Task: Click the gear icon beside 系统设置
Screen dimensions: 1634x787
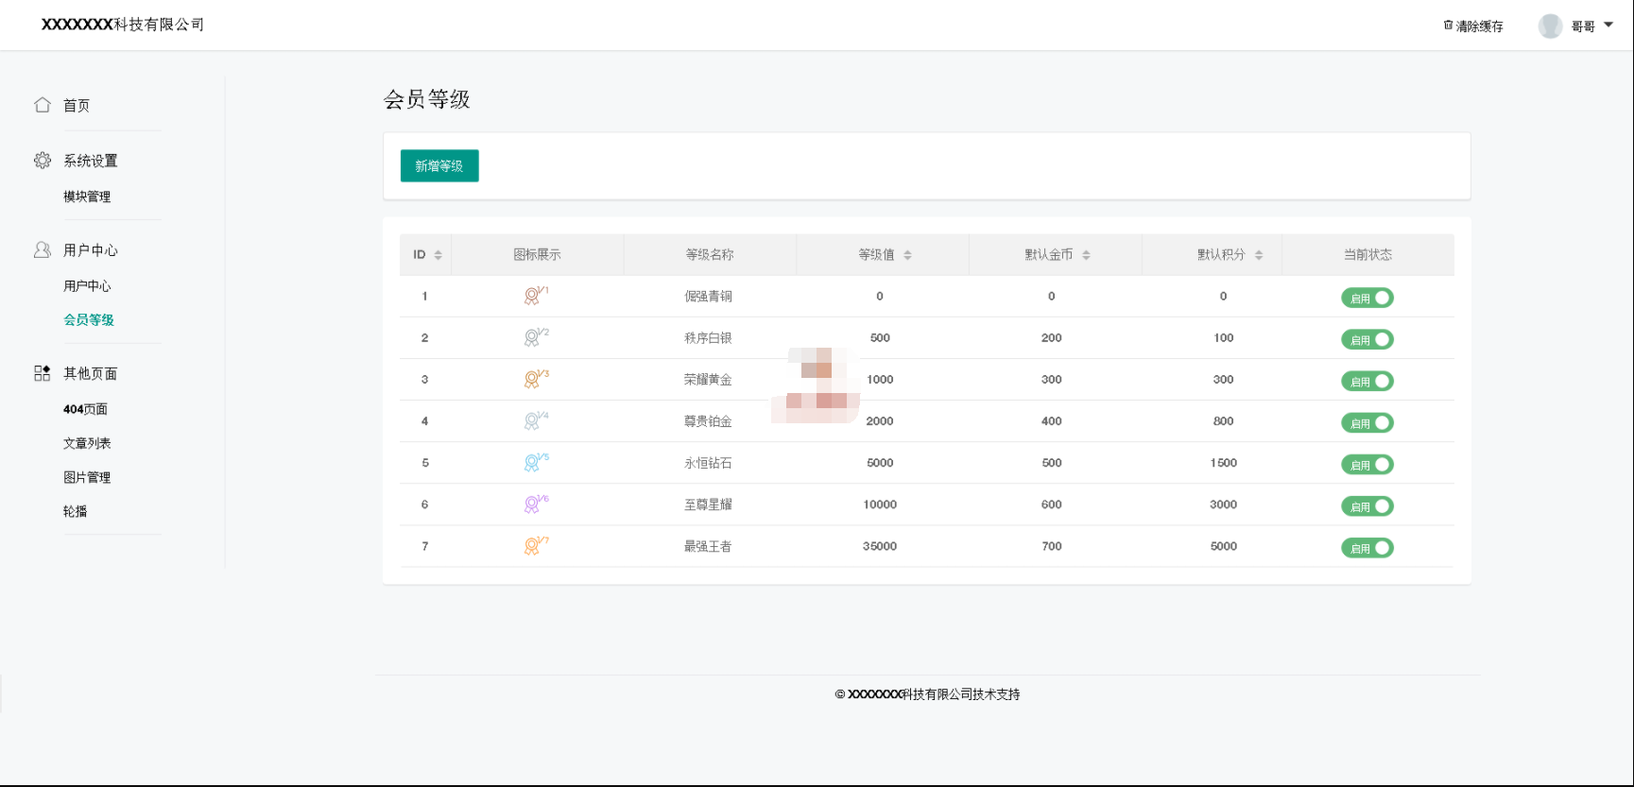Action: coord(43,161)
